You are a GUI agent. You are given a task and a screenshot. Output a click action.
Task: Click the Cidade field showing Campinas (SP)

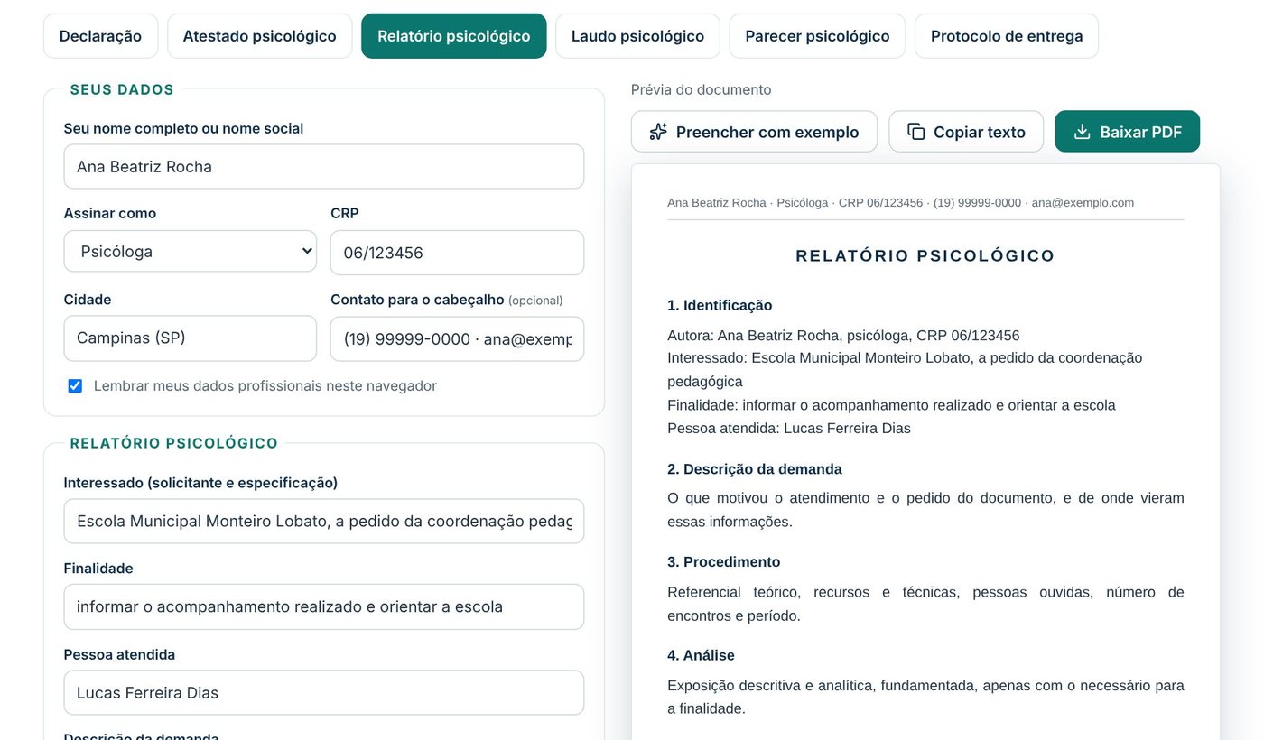pyautogui.click(x=190, y=338)
